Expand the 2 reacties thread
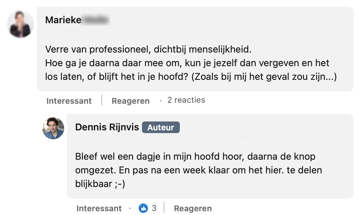The height and width of the screenshot is (215, 361). (186, 100)
